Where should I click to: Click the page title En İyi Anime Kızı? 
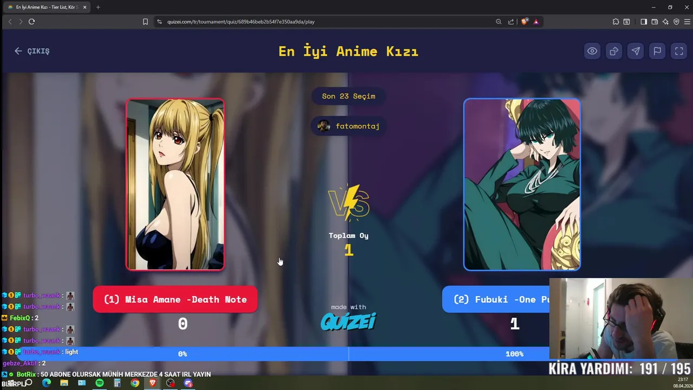point(348,51)
